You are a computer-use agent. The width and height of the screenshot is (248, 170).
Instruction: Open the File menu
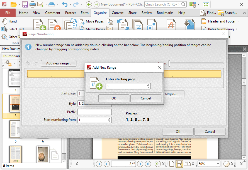[x=8, y=13]
